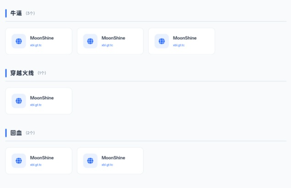Select MoonShine title in 穿越火线 card
The width and height of the screenshot is (291, 188).
point(42,98)
